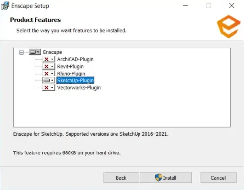Select the Rhino-Plugin tree item
Image resolution: width=244 pixels, height=190 pixels.
pos(71,74)
